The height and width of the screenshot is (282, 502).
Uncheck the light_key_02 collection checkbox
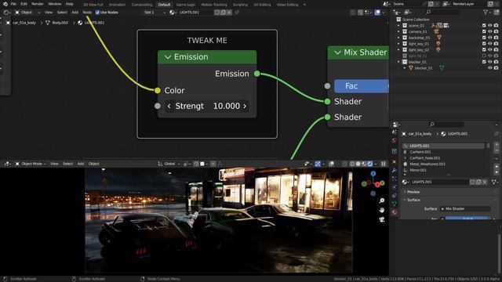[484, 50]
